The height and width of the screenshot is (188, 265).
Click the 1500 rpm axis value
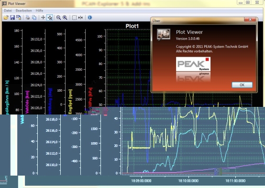click(94, 129)
